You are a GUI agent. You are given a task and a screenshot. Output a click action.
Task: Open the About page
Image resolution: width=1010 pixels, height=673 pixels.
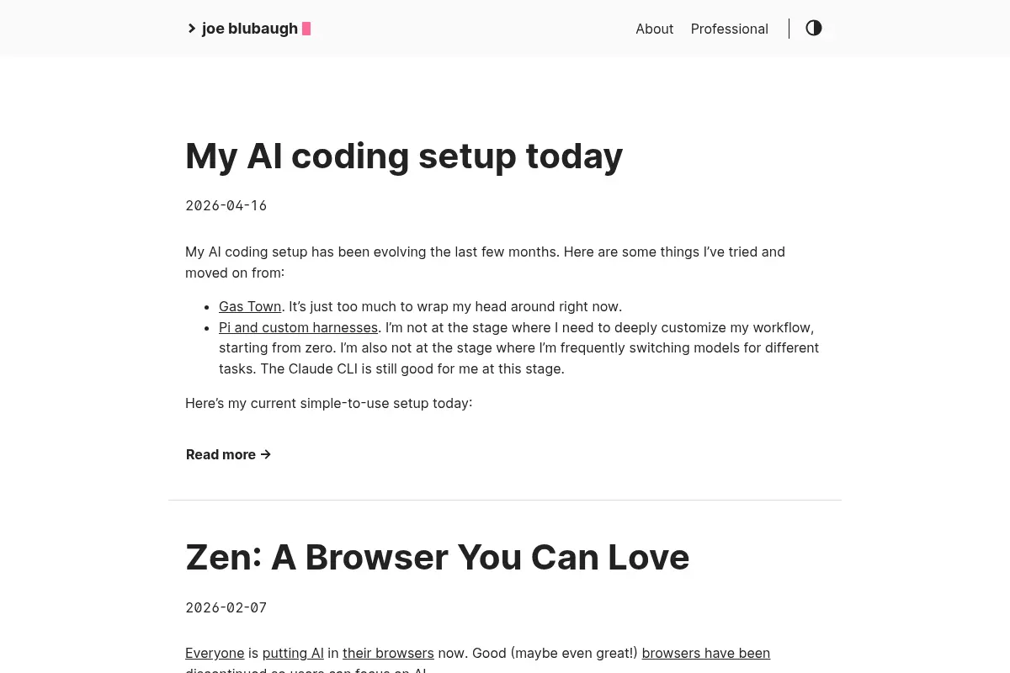tap(654, 29)
